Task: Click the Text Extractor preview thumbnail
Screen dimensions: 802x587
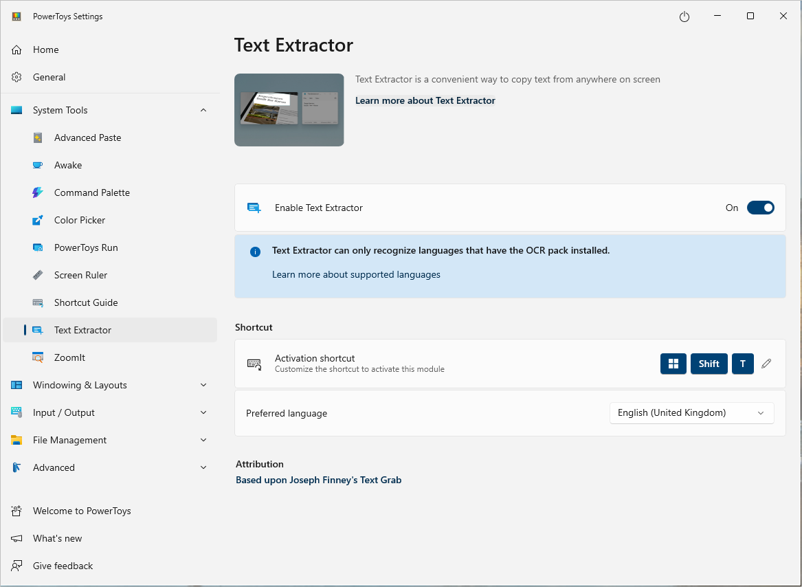Action: (289, 110)
